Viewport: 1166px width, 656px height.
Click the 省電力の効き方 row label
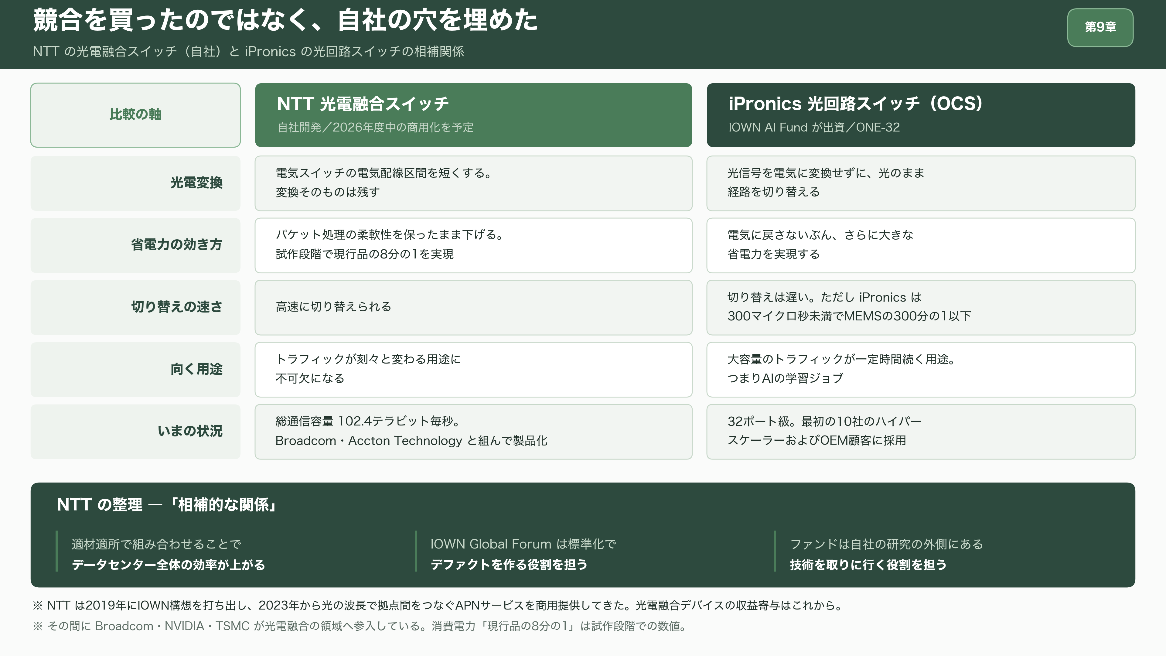[x=135, y=245]
